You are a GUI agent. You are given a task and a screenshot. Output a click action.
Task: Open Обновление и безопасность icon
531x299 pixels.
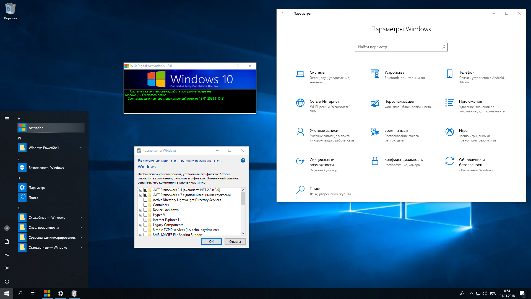click(x=449, y=161)
